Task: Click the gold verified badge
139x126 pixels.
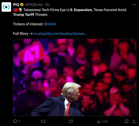Action: pyautogui.click(x=22, y=5)
